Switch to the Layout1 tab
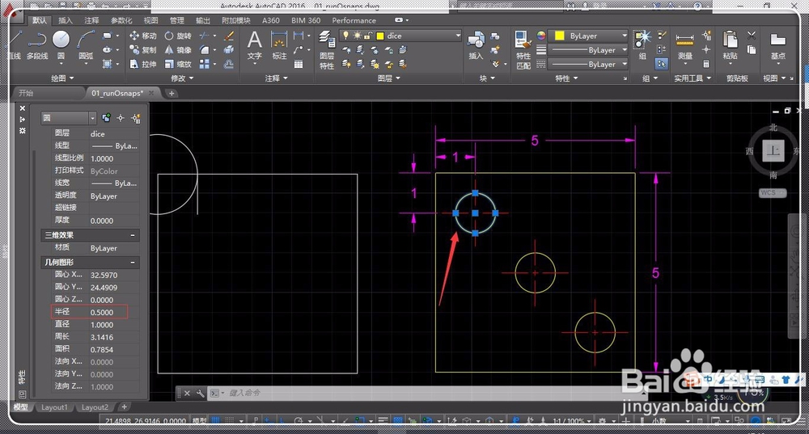The height and width of the screenshot is (434, 809). [x=54, y=407]
